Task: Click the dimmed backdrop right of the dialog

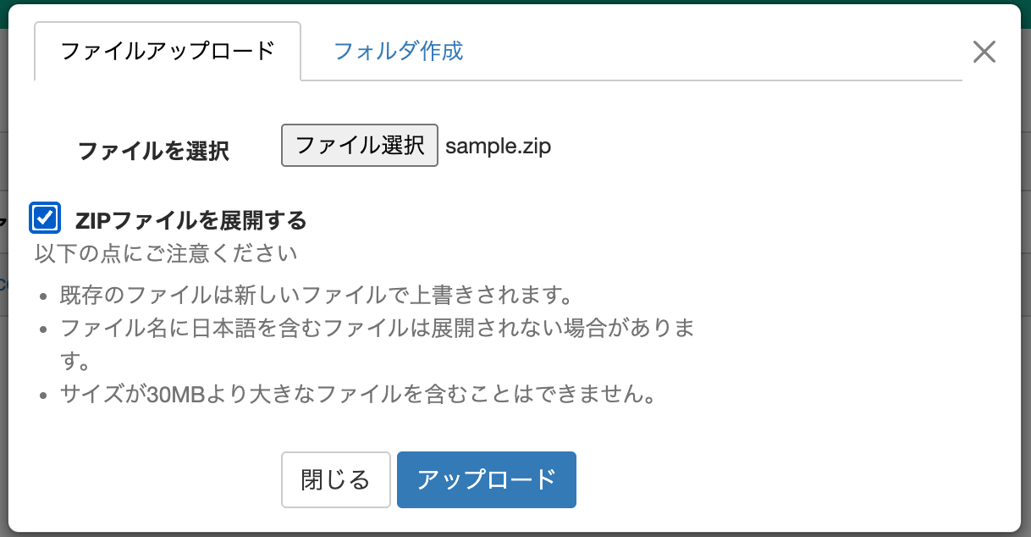Action: click(1026, 339)
